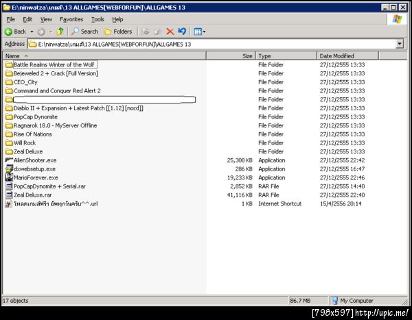Click the Windows flag logo
Image resolution: width=412 pixels, height=320 pixels.
click(397, 19)
